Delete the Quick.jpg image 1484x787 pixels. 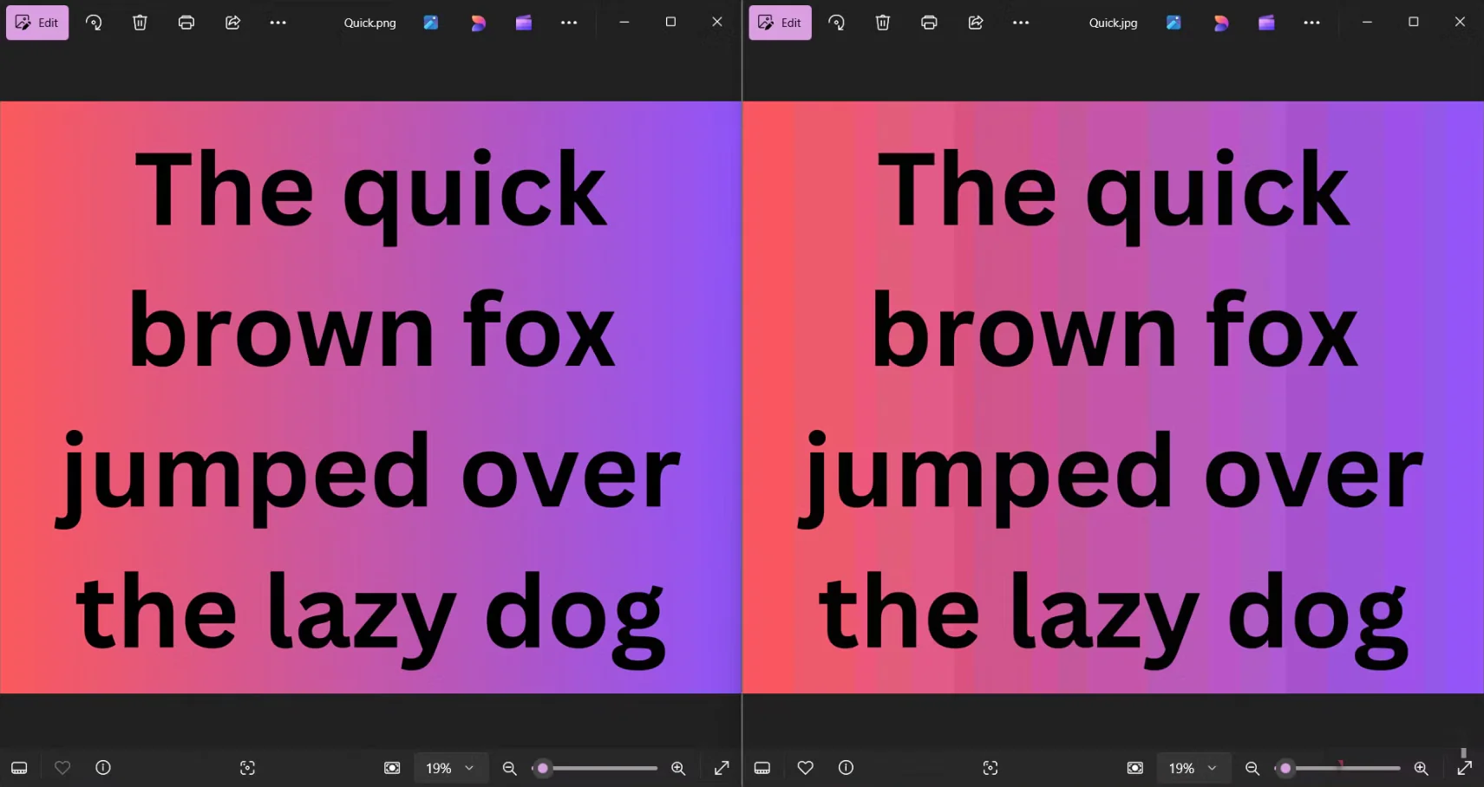pos(882,23)
